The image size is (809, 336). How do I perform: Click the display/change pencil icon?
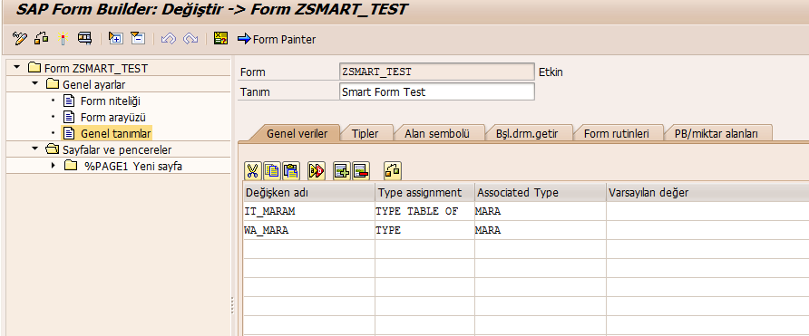20,39
